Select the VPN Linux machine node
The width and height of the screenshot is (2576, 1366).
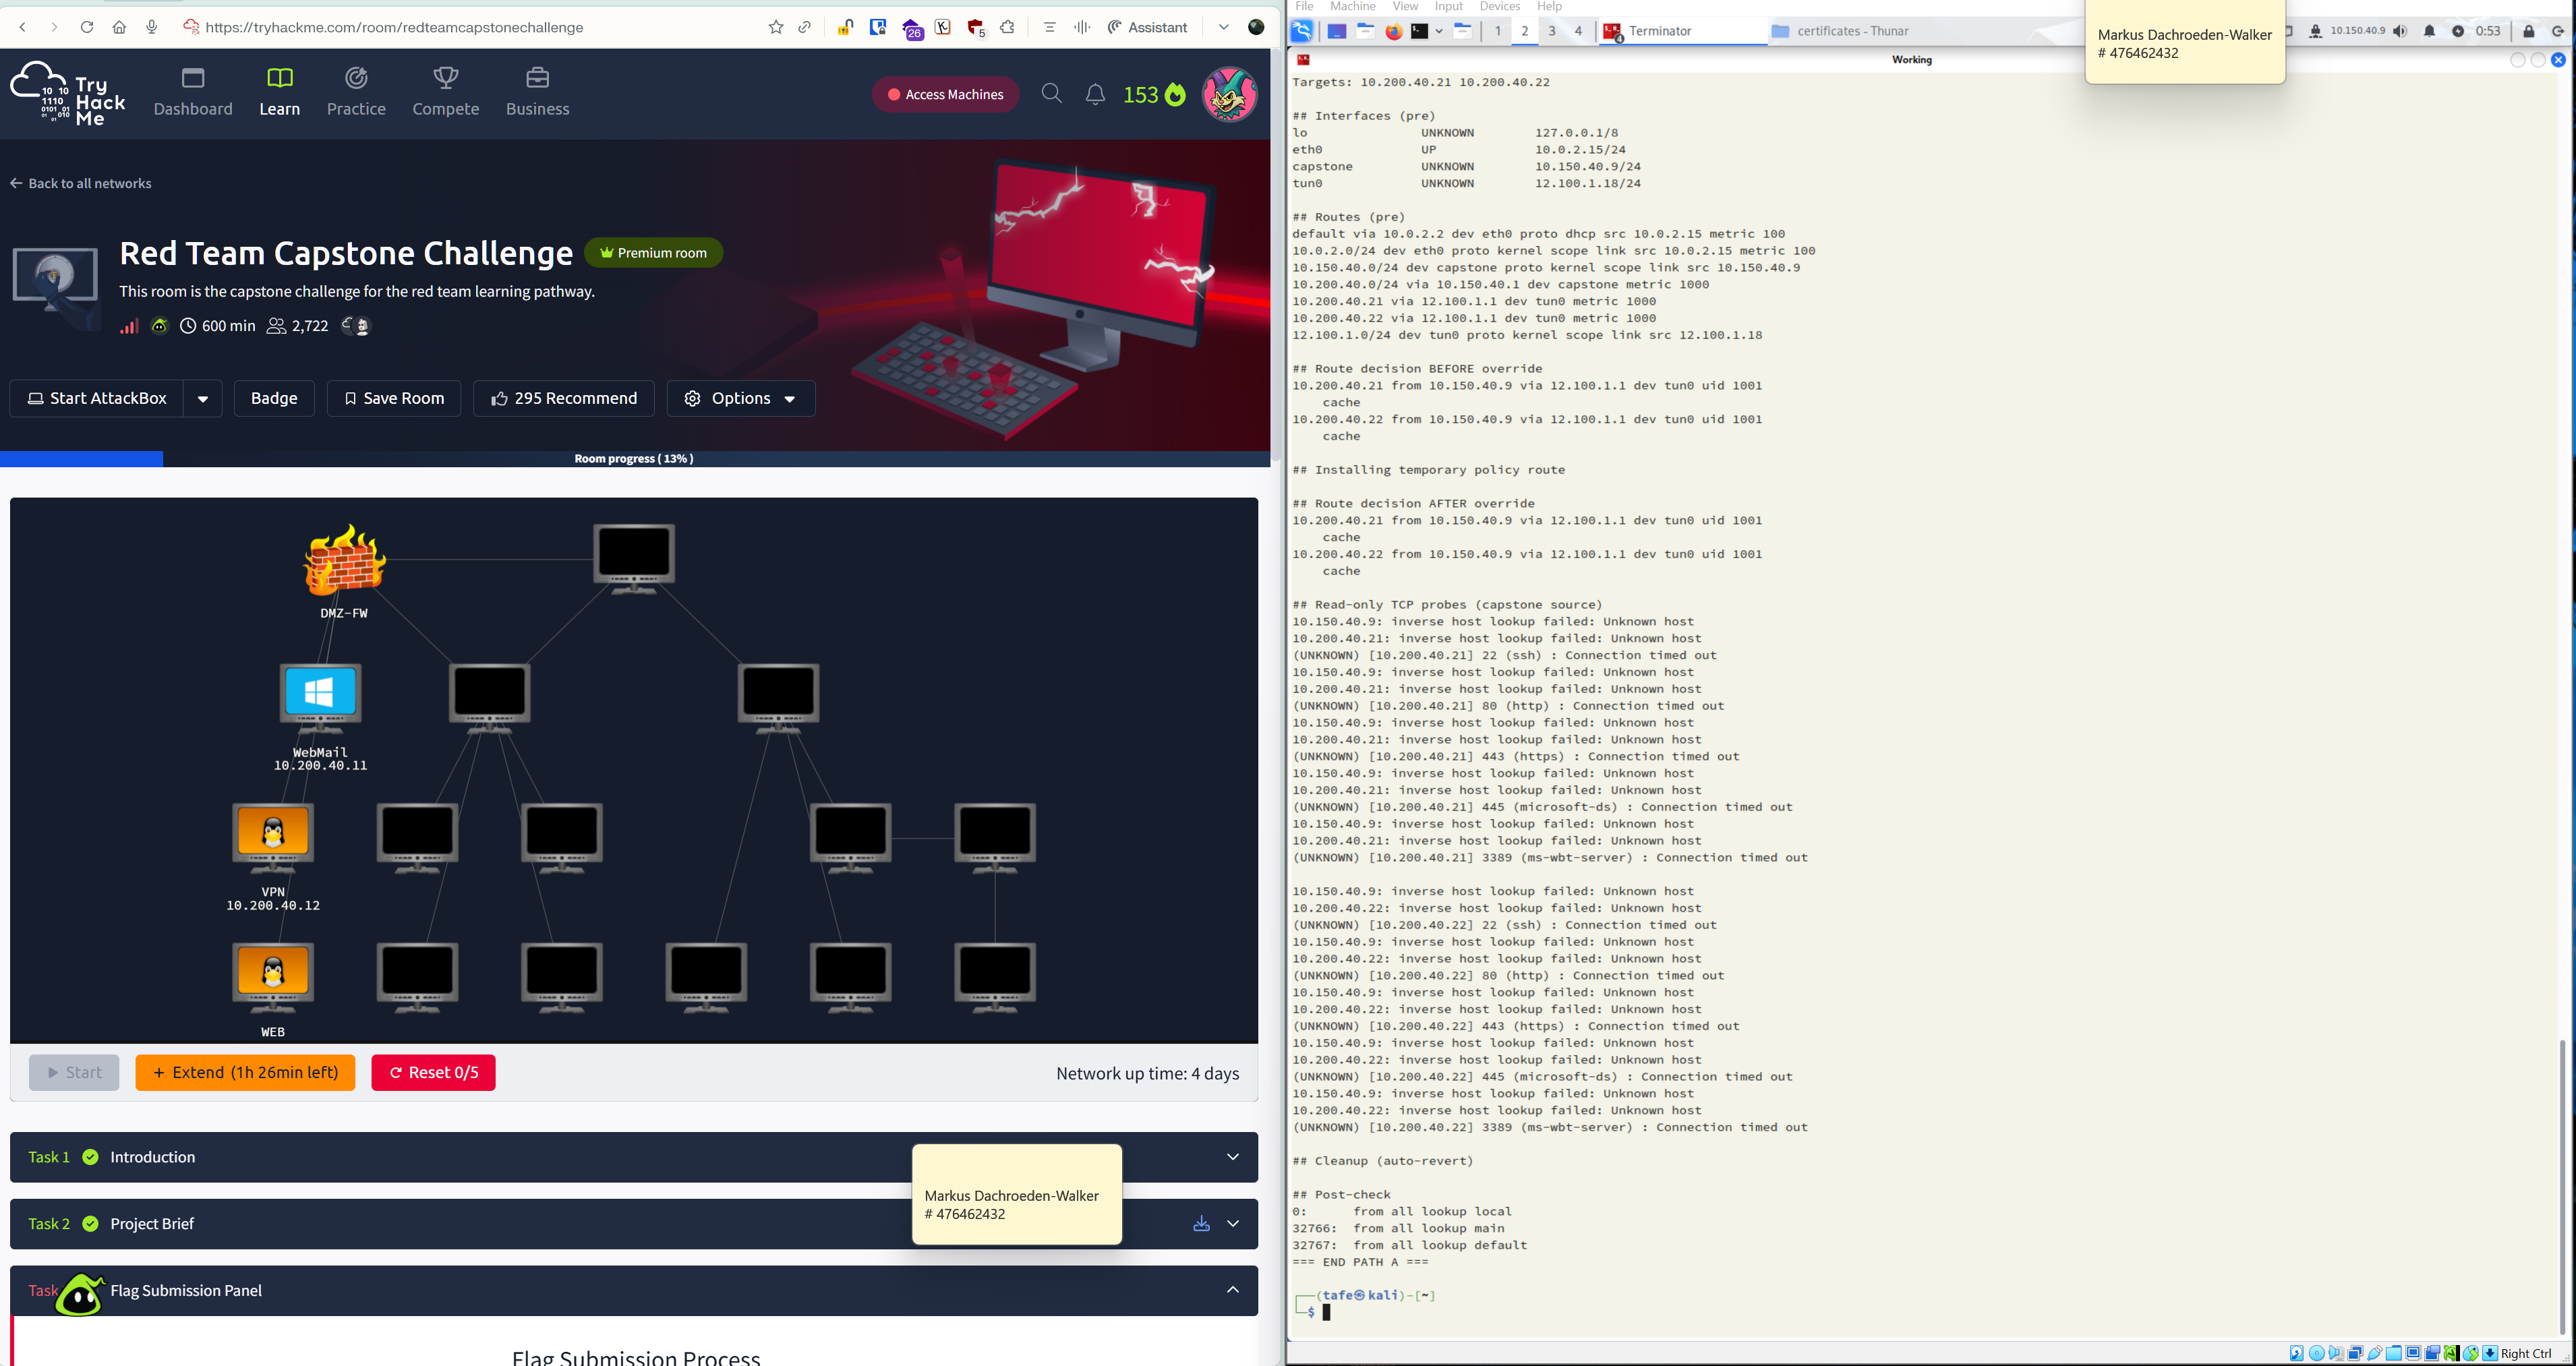tap(273, 833)
